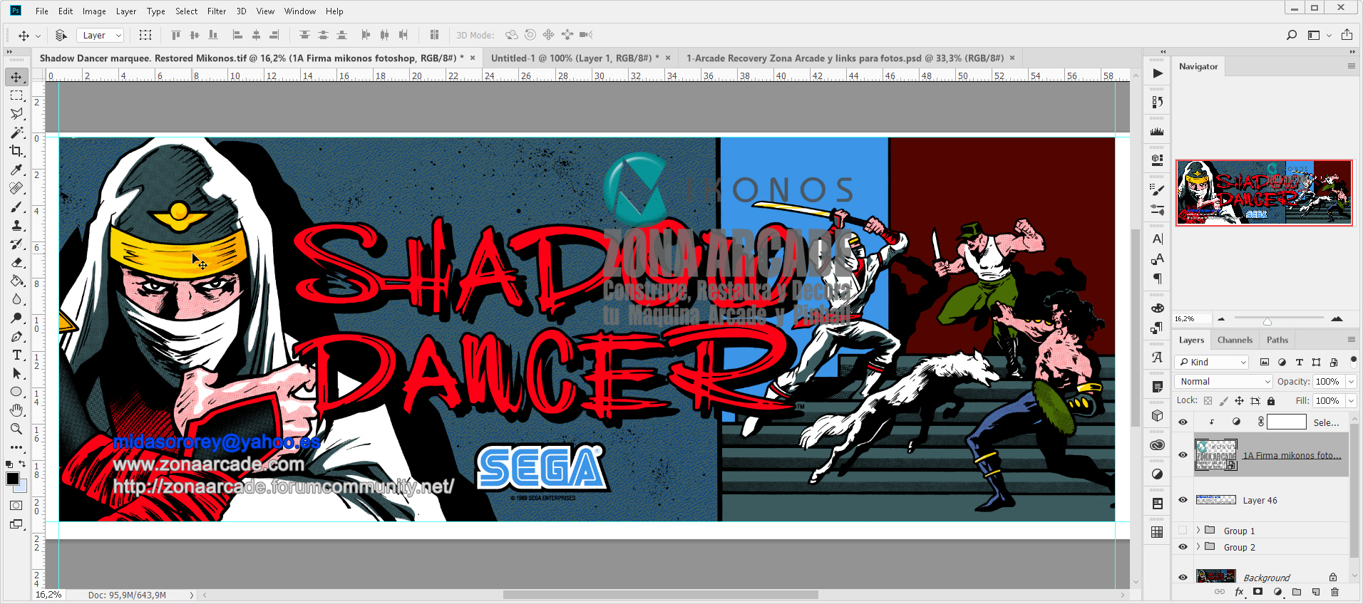The width and height of the screenshot is (1363, 604).
Task: Select the Clone Stamp tool
Action: tap(16, 225)
